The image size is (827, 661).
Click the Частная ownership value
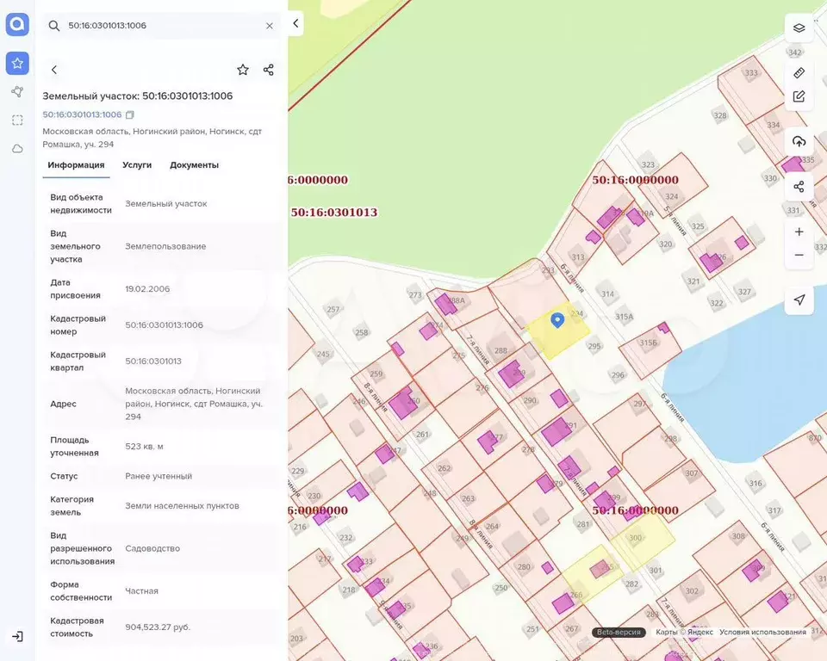tap(141, 591)
